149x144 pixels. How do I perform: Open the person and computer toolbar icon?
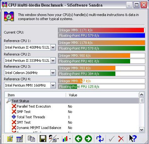pos(52,139)
